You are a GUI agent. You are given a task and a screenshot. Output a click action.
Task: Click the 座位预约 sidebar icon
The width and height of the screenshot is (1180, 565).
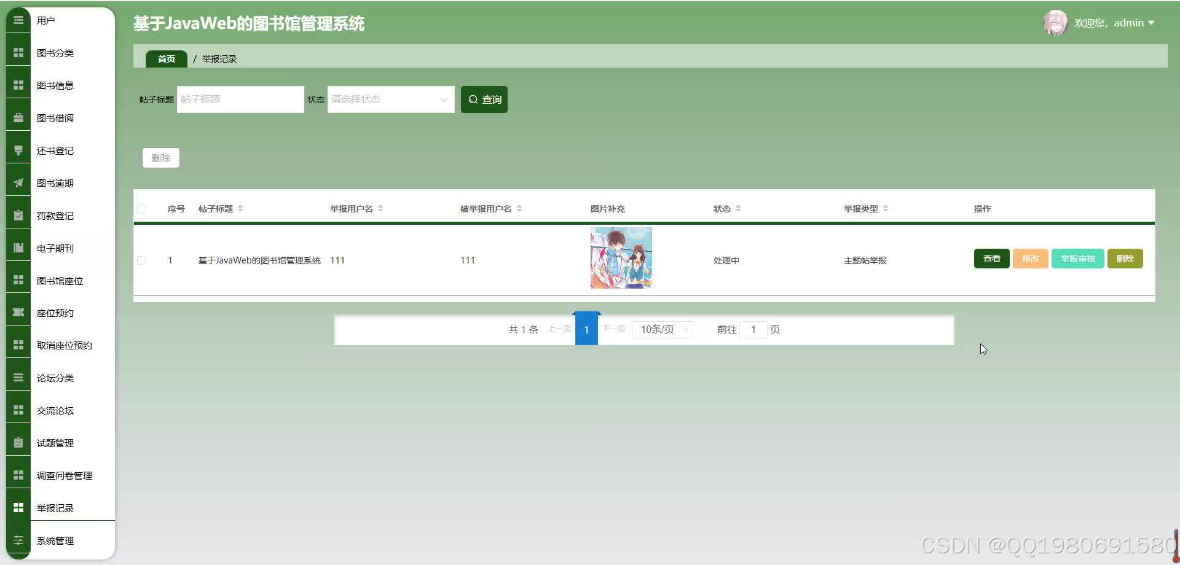pos(18,312)
